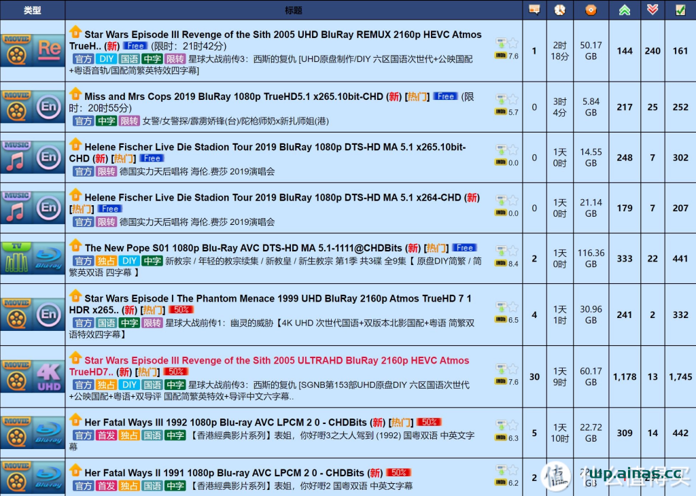Image resolution: width=696 pixels, height=496 pixels.
Task: Sort by the leechers red arrow header icon
Action: [x=652, y=10]
